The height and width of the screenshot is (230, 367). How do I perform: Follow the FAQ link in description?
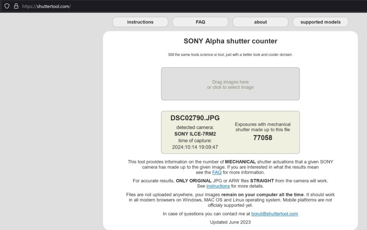[x=217, y=172]
